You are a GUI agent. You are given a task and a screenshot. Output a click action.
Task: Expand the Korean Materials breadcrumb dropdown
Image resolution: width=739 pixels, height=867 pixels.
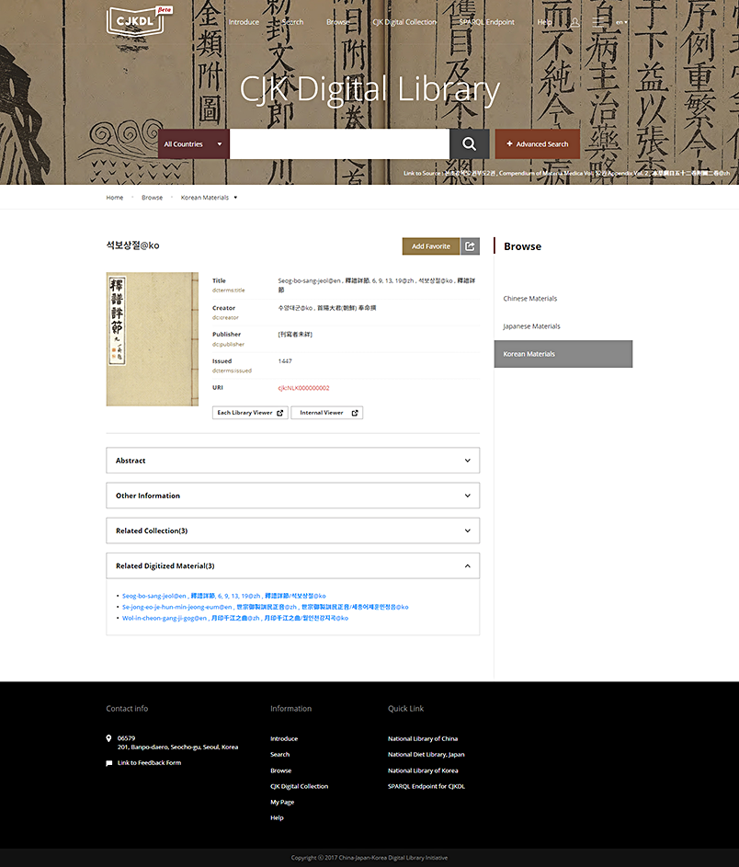[235, 198]
